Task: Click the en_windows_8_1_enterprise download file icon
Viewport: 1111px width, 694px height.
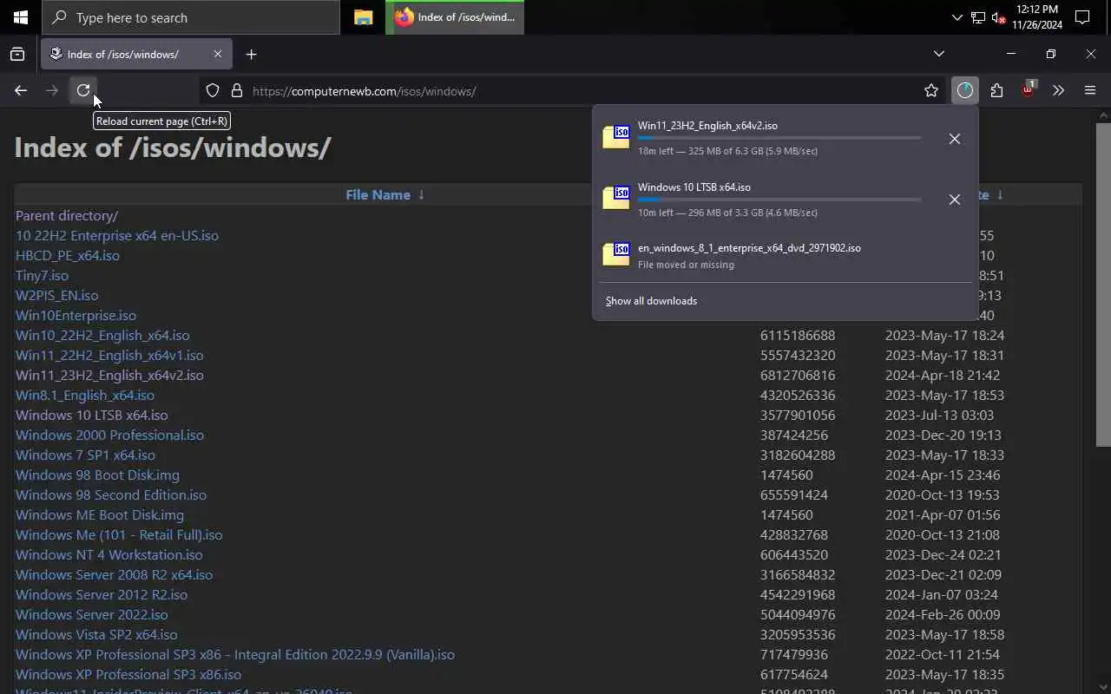Action: 616,255
